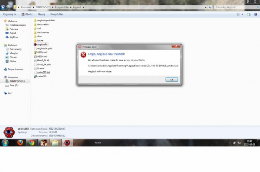Click the Otwórz toolbar button
Viewport: 260px width, 172px height.
click(27, 14)
